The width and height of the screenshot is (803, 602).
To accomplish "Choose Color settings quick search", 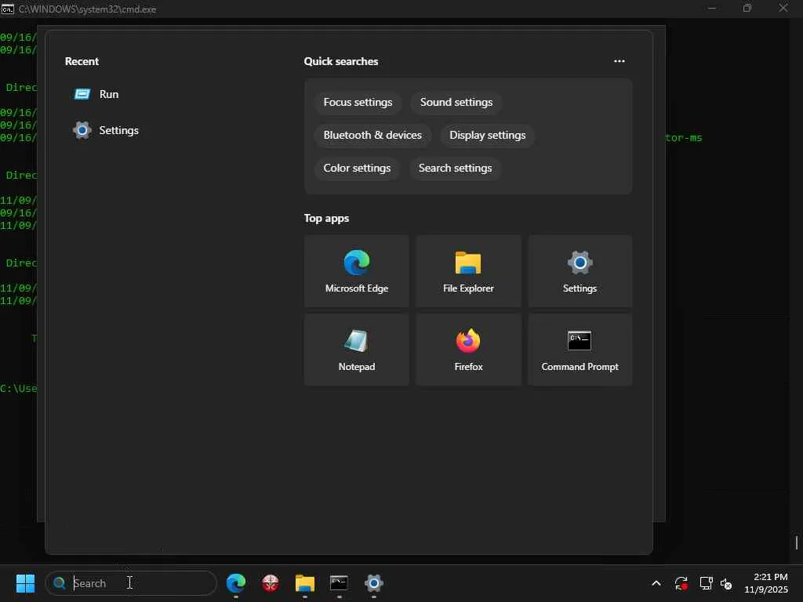I will pyautogui.click(x=357, y=168).
